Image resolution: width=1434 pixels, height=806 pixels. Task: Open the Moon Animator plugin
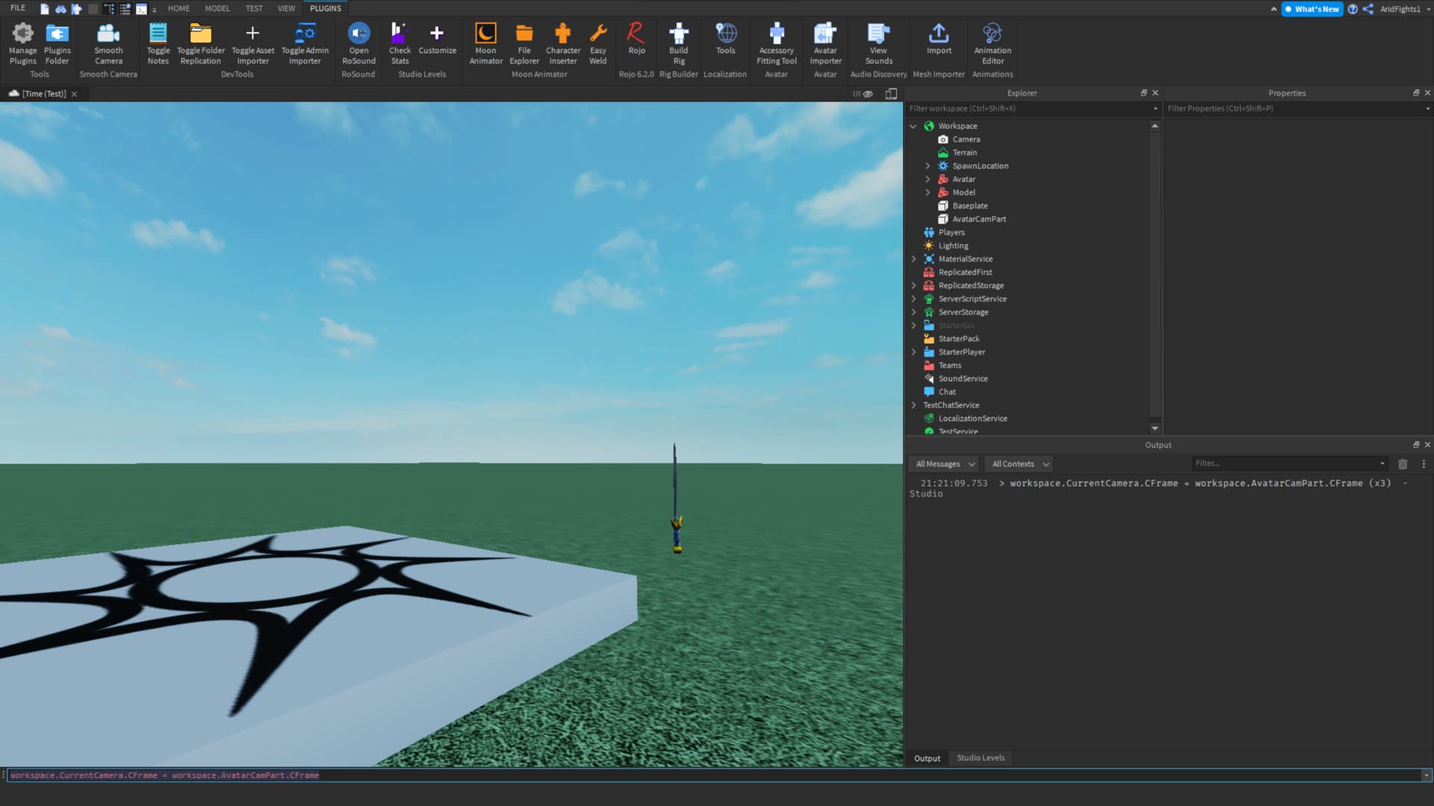(x=485, y=43)
